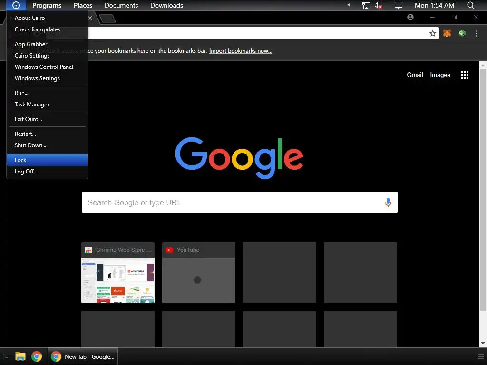Click Import bookmarks now link
Image resolution: width=487 pixels, height=365 pixels.
pos(240,51)
